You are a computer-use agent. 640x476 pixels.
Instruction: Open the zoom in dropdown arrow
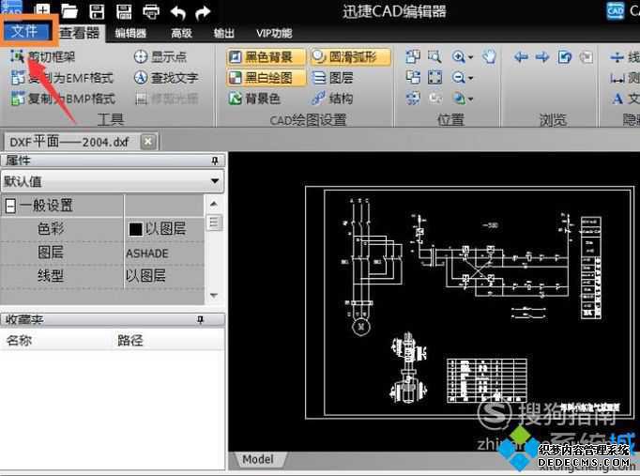tap(470, 57)
